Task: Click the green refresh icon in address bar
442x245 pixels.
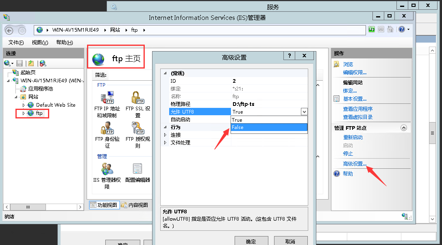Action: coord(371,30)
